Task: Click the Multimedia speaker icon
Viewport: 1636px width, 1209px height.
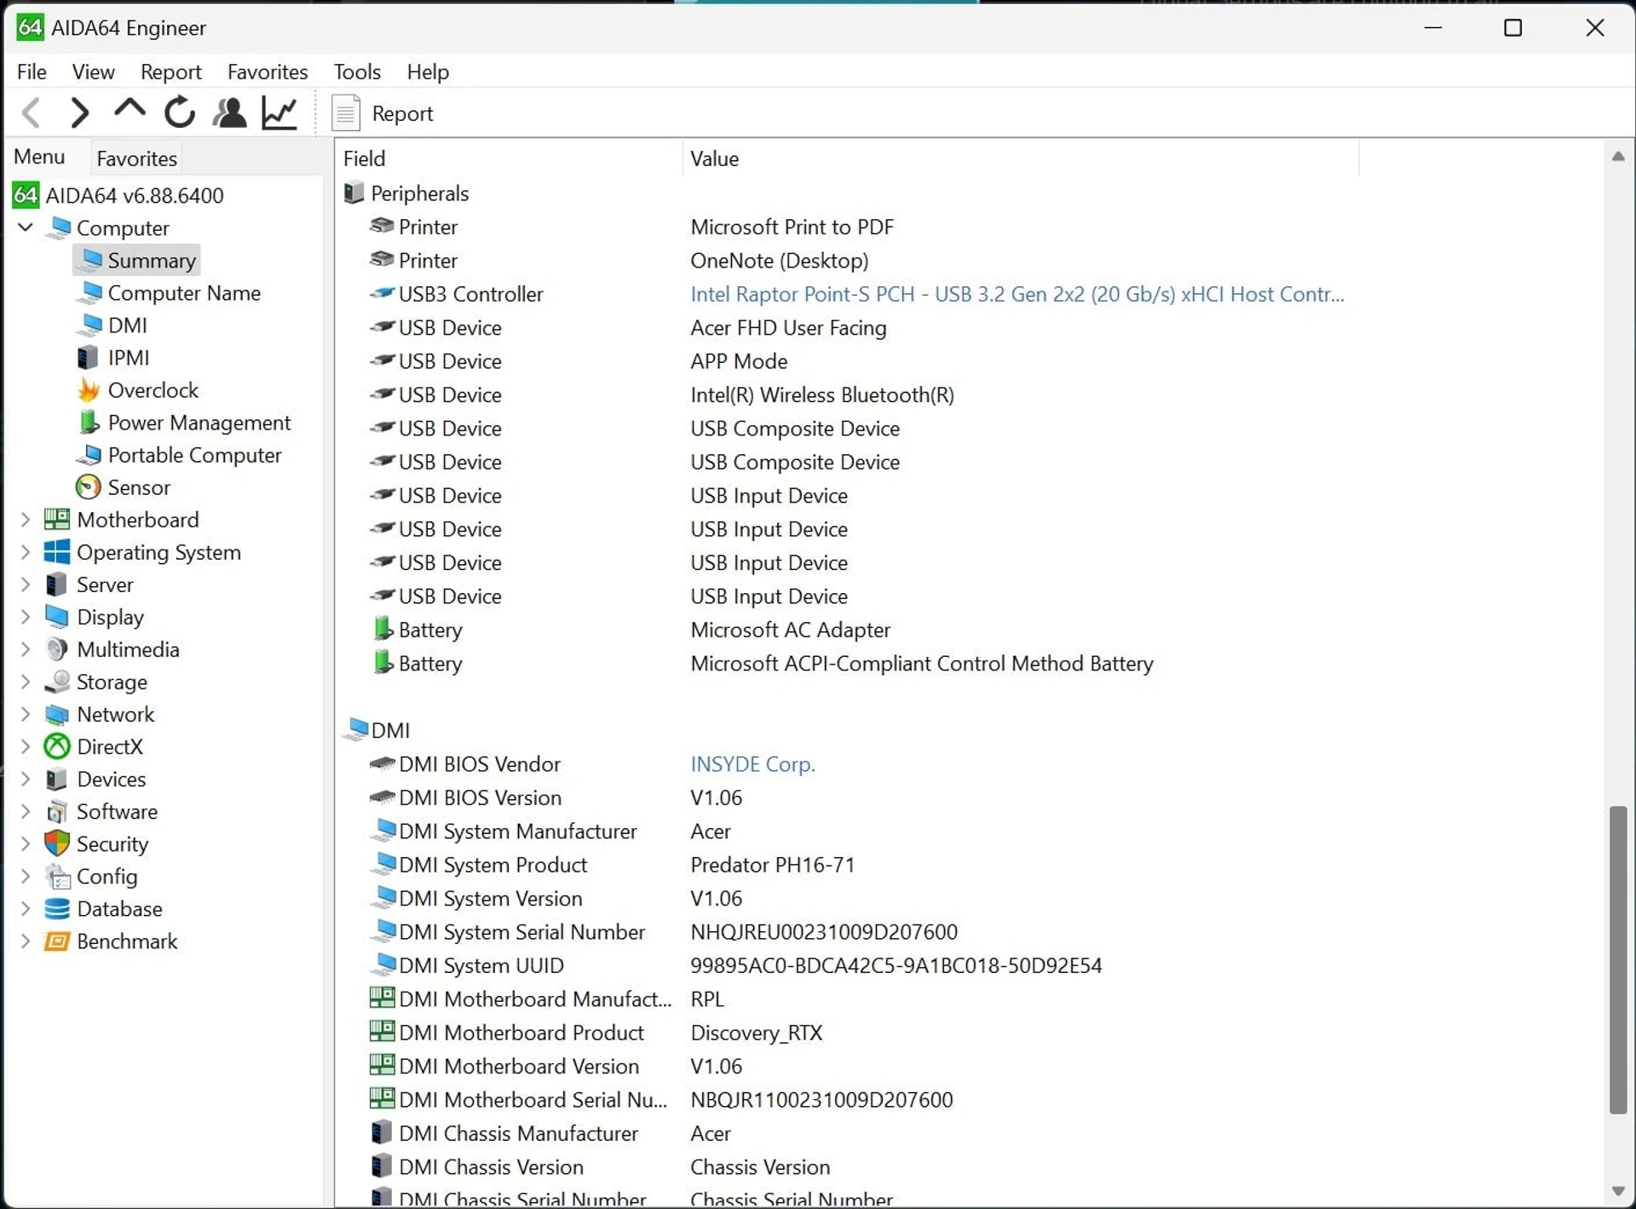Action: click(57, 649)
